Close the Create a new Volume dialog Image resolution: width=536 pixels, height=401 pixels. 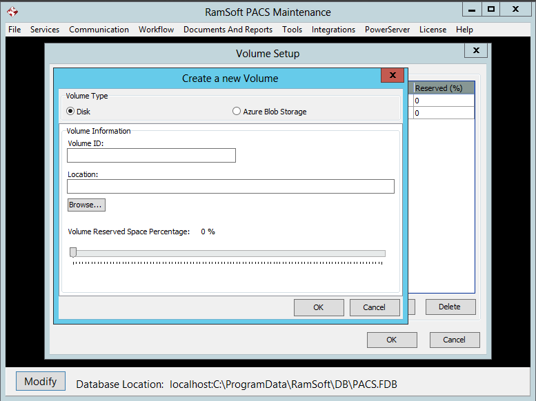392,76
